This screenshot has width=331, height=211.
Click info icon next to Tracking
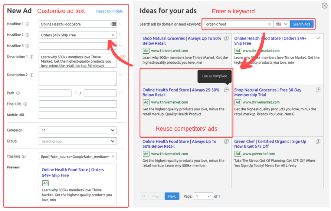point(24,157)
